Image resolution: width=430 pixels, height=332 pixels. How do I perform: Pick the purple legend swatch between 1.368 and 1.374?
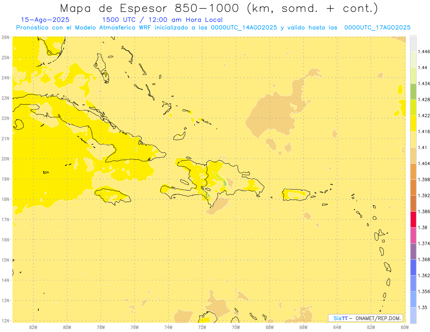pos(413,251)
